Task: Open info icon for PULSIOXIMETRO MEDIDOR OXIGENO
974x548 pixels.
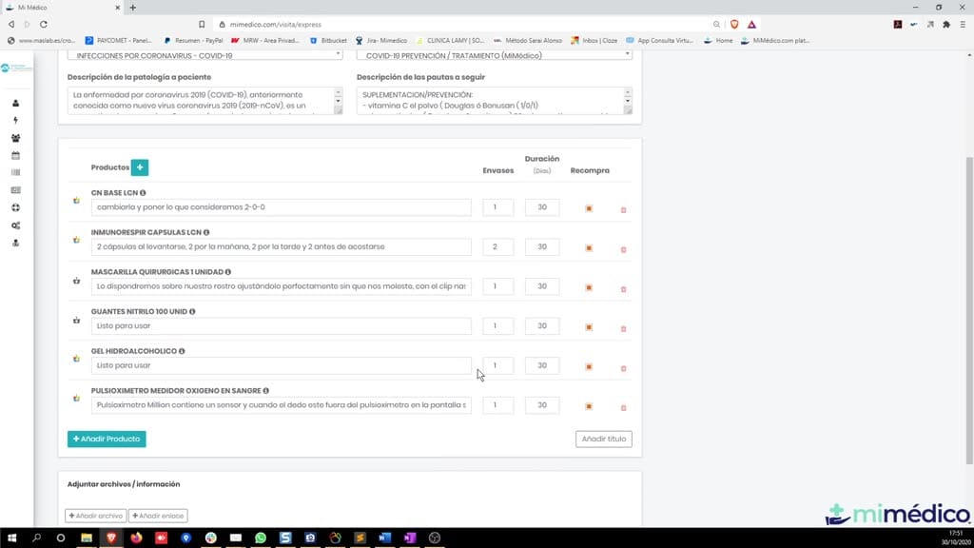Action: click(x=266, y=391)
